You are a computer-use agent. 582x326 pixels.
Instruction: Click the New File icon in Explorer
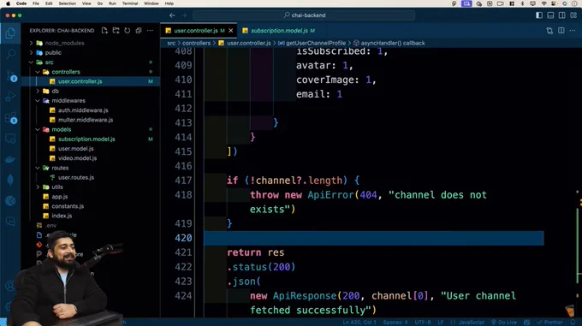(104, 31)
